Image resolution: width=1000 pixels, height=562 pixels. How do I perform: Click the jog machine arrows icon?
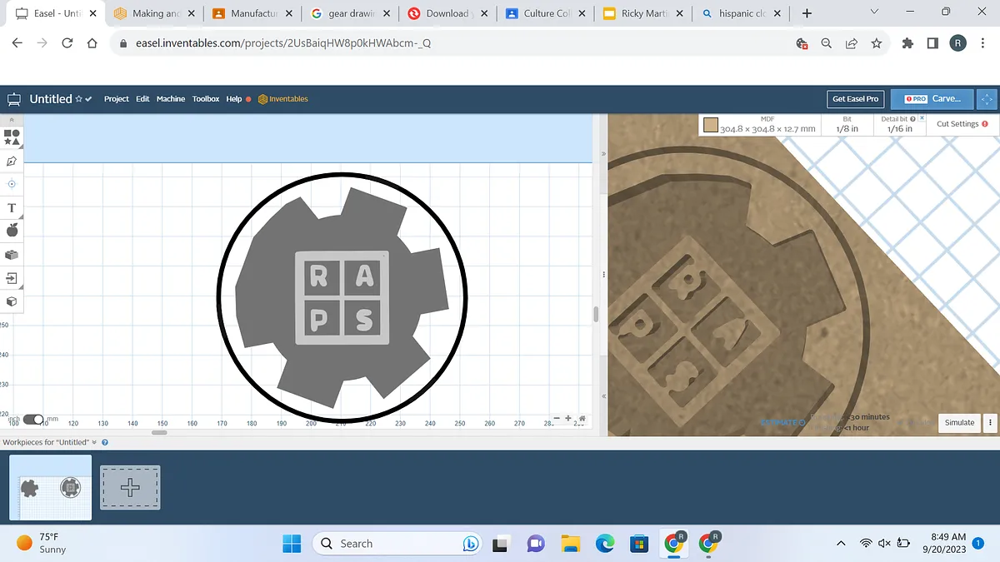tap(987, 98)
